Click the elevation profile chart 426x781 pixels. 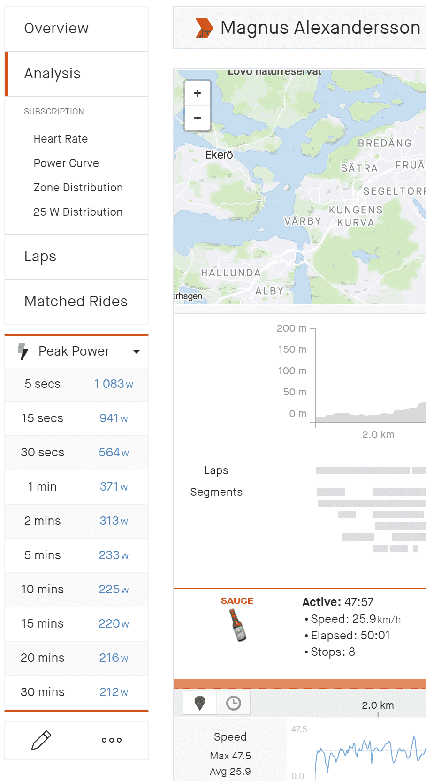pos(371,403)
